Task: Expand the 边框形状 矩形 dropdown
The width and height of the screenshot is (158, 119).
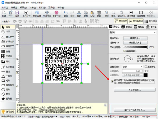Action: coord(133,67)
